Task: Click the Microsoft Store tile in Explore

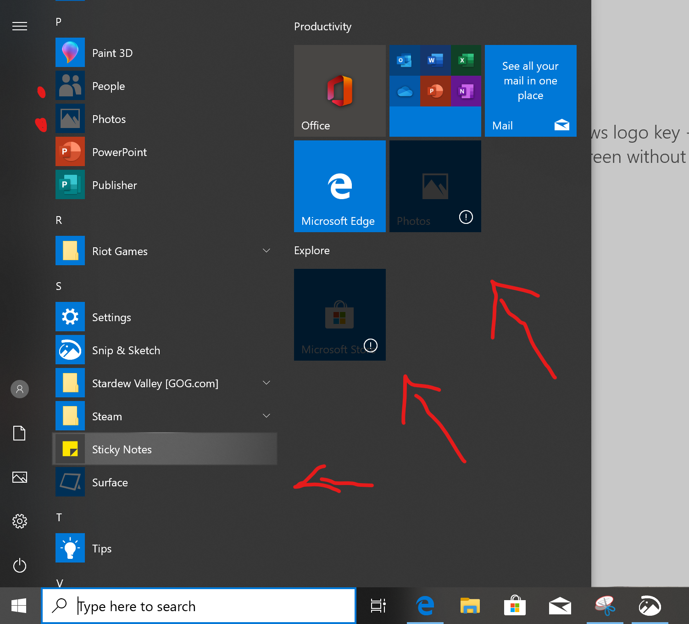Action: pyautogui.click(x=340, y=315)
